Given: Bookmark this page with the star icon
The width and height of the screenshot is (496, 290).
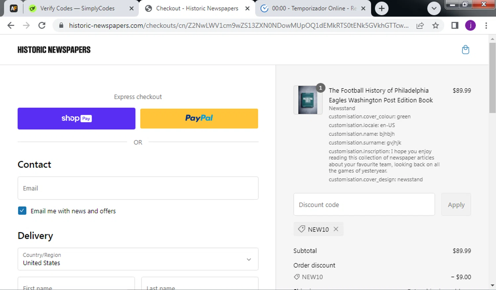Looking at the screenshot, I should [435, 25].
